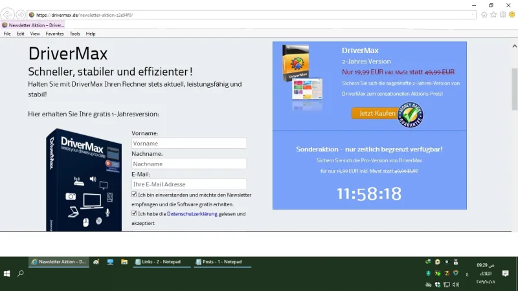The height and width of the screenshot is (291, 518).
Task: Click the Vorname input field
Action: click(189, 143)
